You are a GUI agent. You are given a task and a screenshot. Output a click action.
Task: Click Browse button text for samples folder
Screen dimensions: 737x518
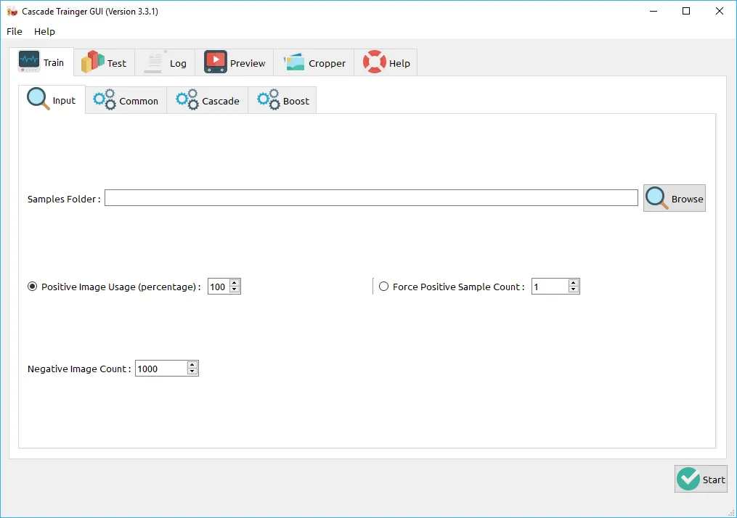pyautogui.click(x=687, y=199)
